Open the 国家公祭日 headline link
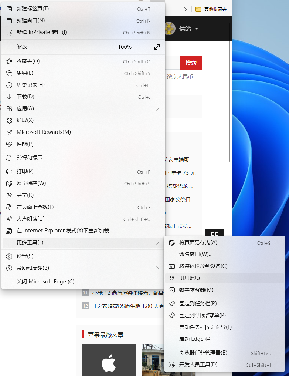Image resolution: width=289 pixels, height=376 pixels. pyautogui.click(x=180, y=199)
